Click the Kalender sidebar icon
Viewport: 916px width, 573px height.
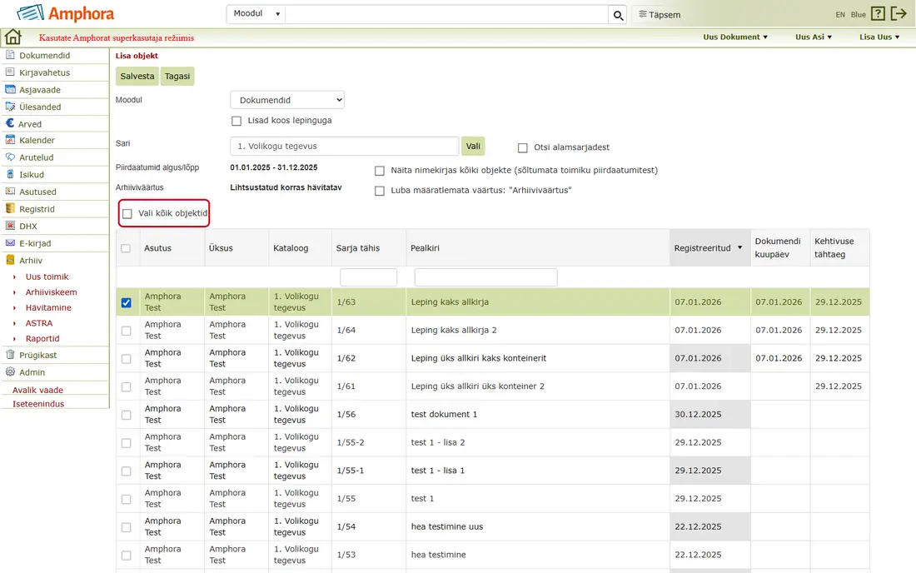tap(10, 140)
